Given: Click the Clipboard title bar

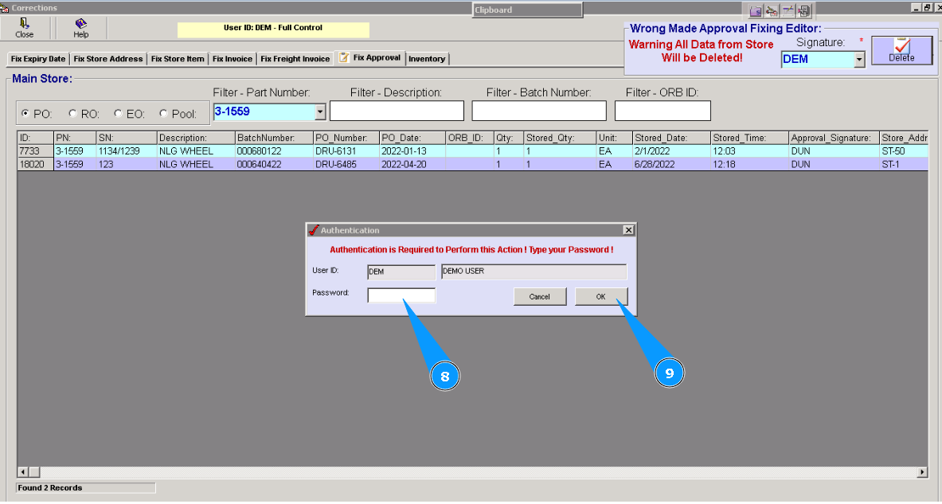Looking at the screenshot, I should 527,10.
